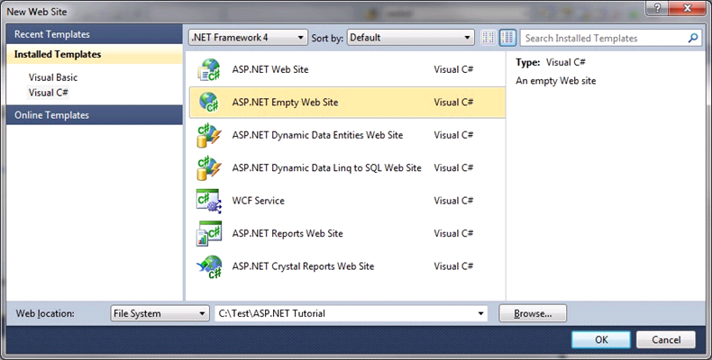Select the ASP.NET Web Site template icon

pyautogui.click(x=209, y=70)
